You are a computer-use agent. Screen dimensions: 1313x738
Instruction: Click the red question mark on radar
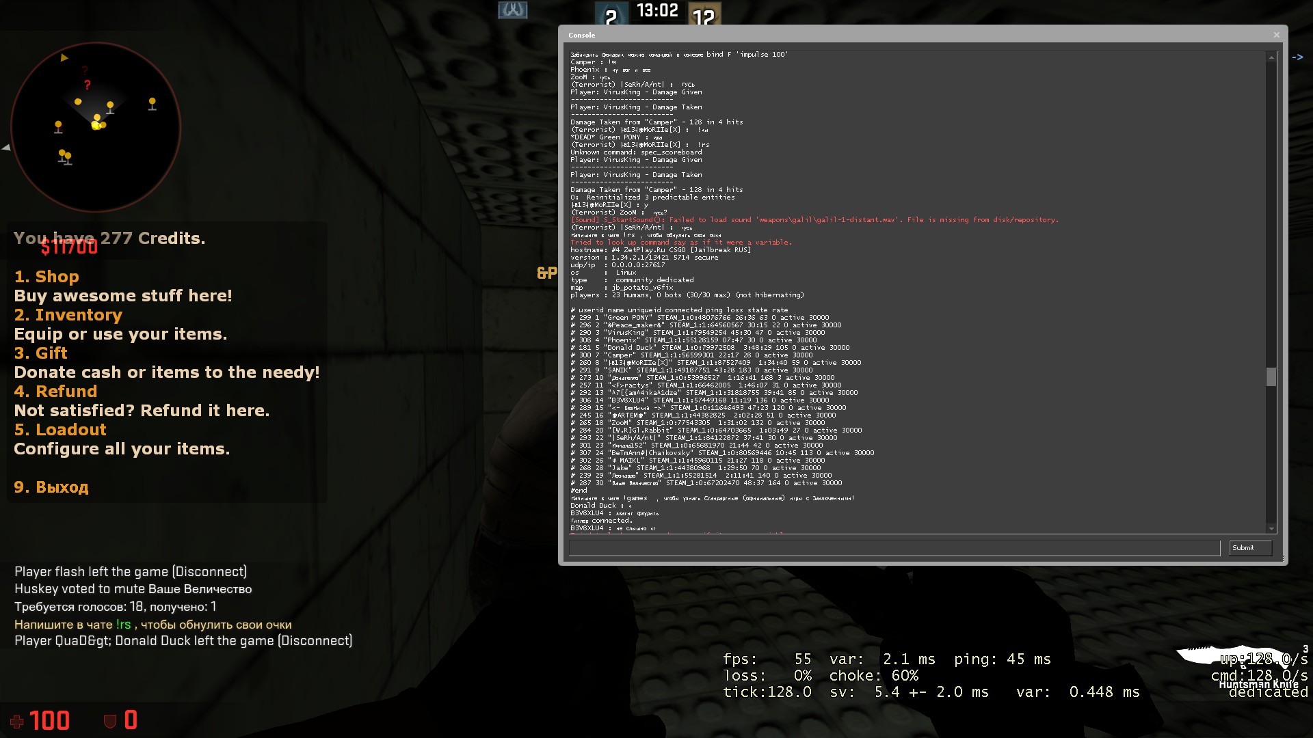(87, 85)
